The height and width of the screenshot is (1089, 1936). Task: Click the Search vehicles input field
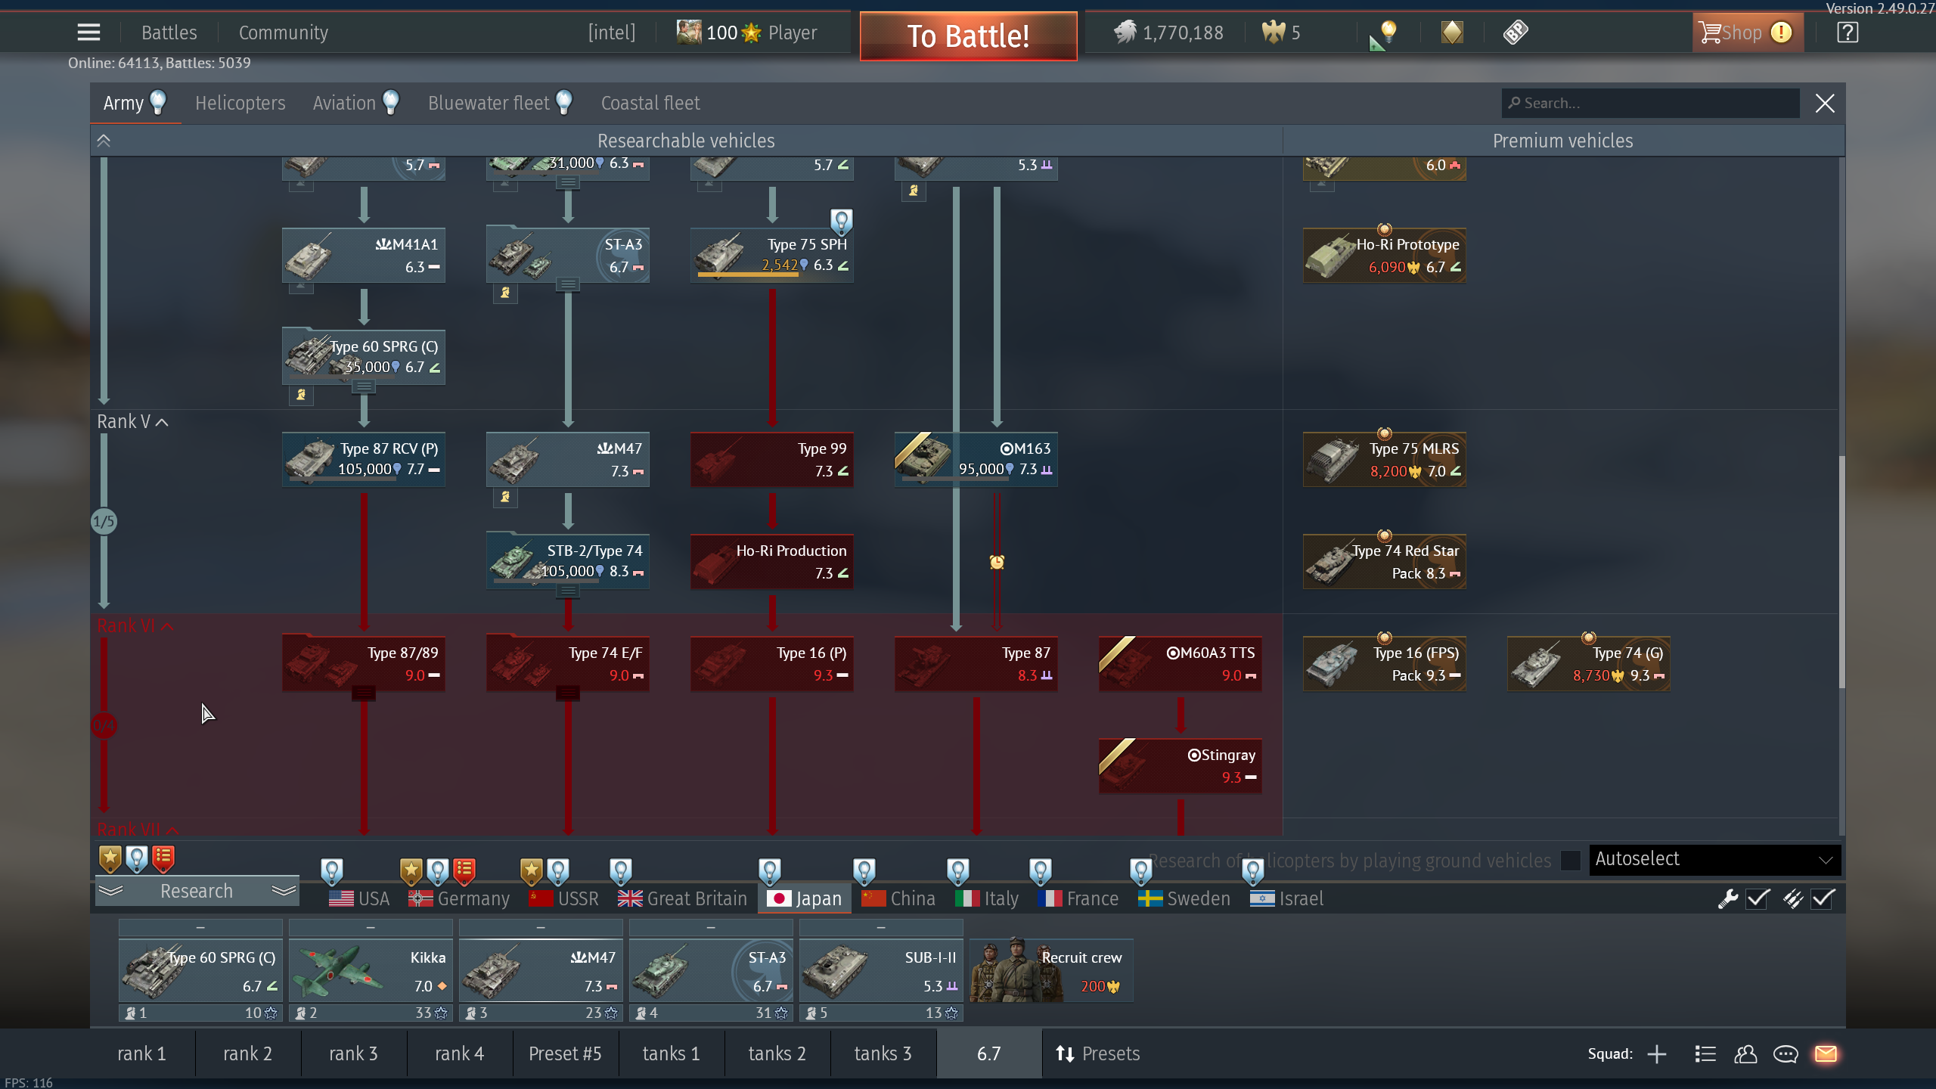1649,103
